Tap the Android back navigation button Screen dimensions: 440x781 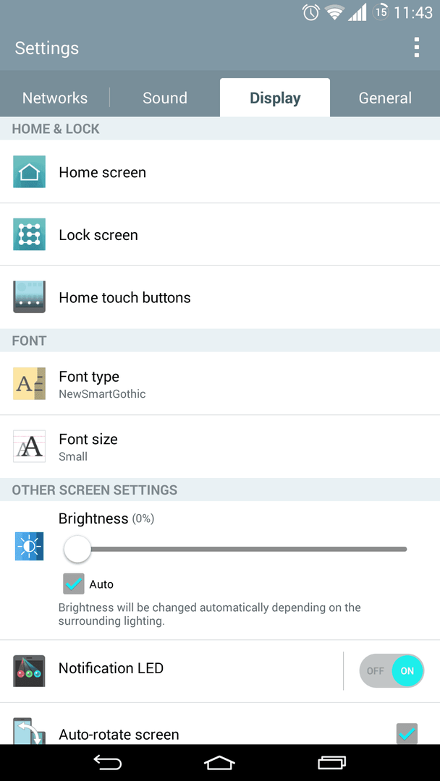click(x=108, y=763)
